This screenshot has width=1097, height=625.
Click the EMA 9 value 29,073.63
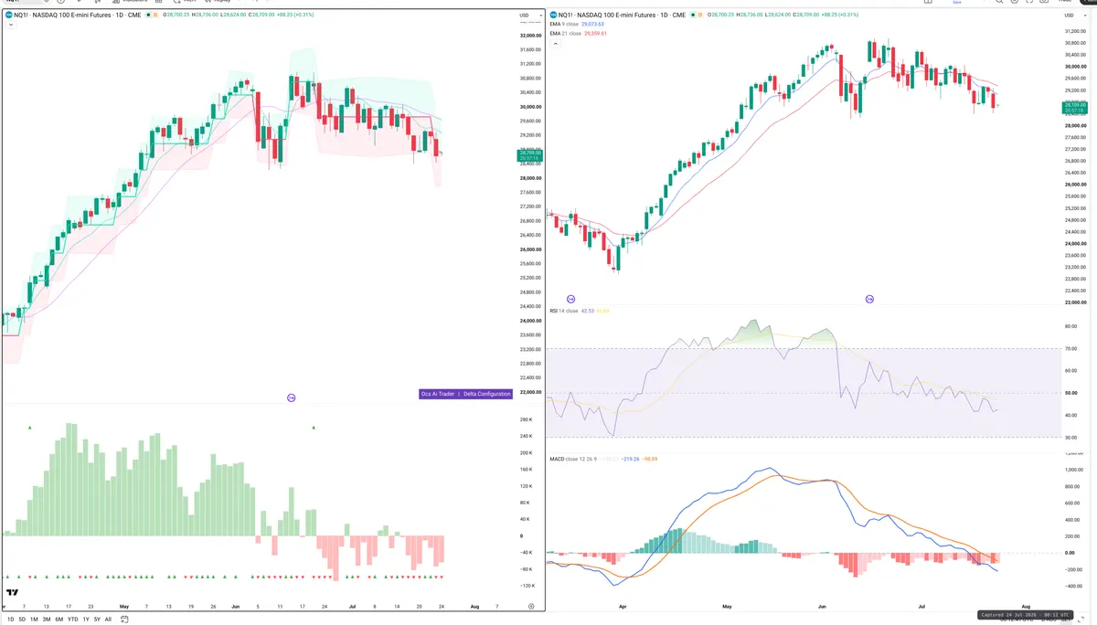coord(592,24)
